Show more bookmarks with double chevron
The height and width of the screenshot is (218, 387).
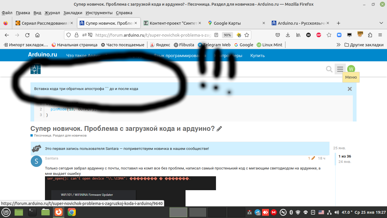(338, 45)
